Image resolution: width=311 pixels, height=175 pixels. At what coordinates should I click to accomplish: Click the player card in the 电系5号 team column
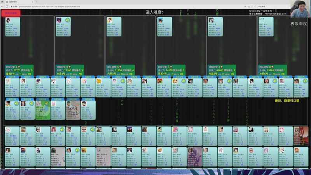(x=215, y=26)
